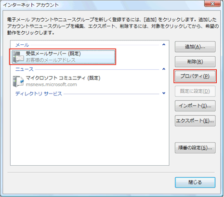Click the 削除(R) button

click(195, 62)
